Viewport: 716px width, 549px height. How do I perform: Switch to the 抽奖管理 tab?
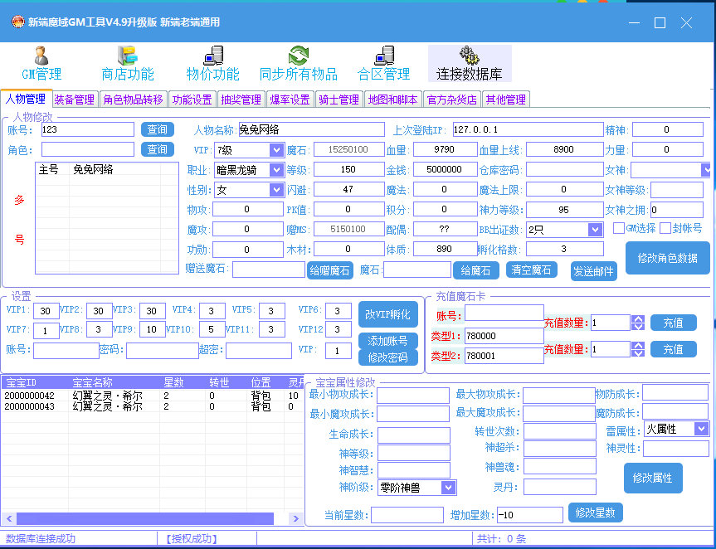[241, 100]
